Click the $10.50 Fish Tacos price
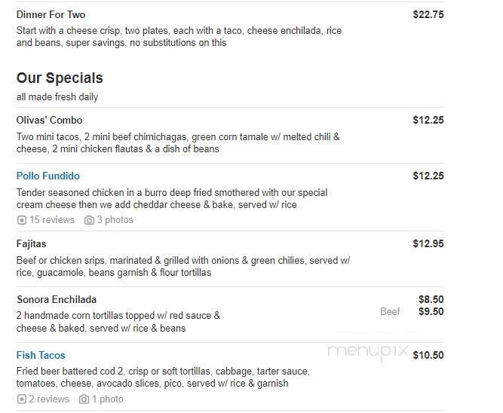 coord(428,356)
